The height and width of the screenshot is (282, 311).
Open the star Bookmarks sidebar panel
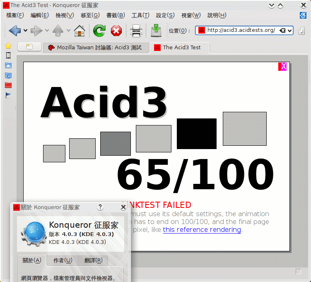[x=8, y=46]
